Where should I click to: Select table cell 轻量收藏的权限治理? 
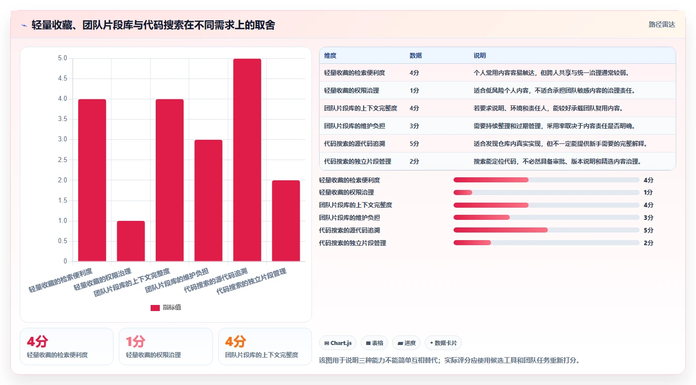click(352, 91)
